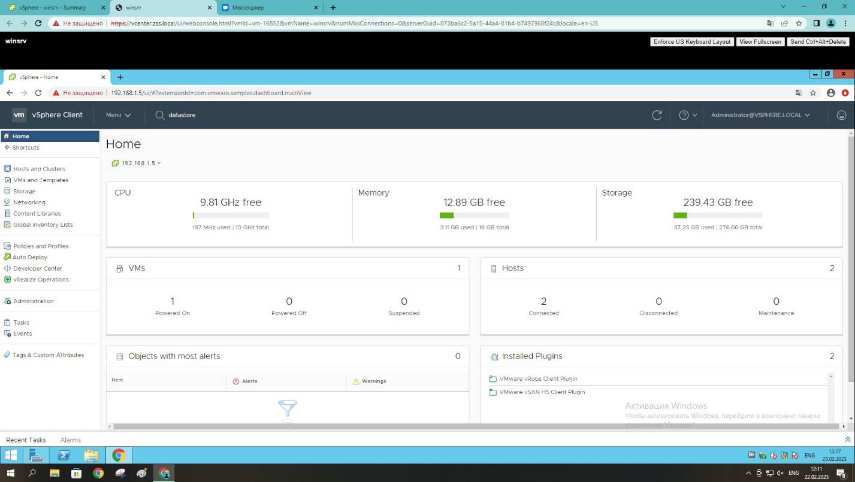Select the vSphere - Home tab in the inner Chrome
The height and width of the screenshot is (482, 855).
point(57,77)
